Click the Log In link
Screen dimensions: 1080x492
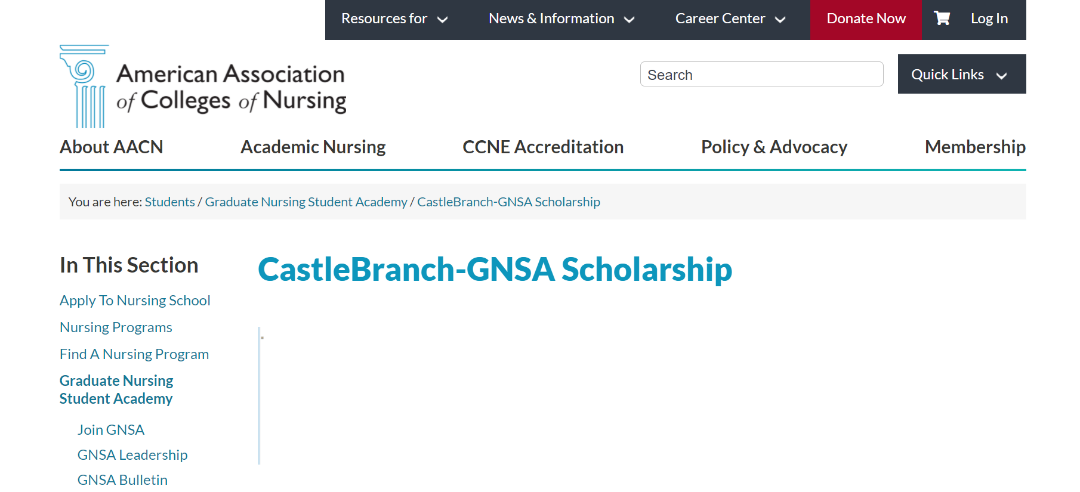[x=989, y=19]
